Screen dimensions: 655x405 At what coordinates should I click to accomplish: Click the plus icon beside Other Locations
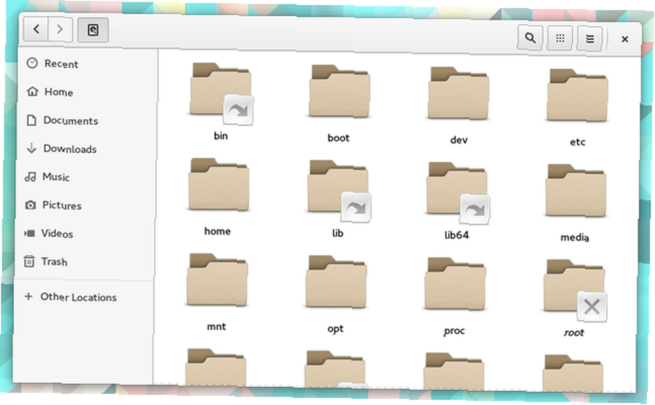pyautogui.click(x=28, y=296)
